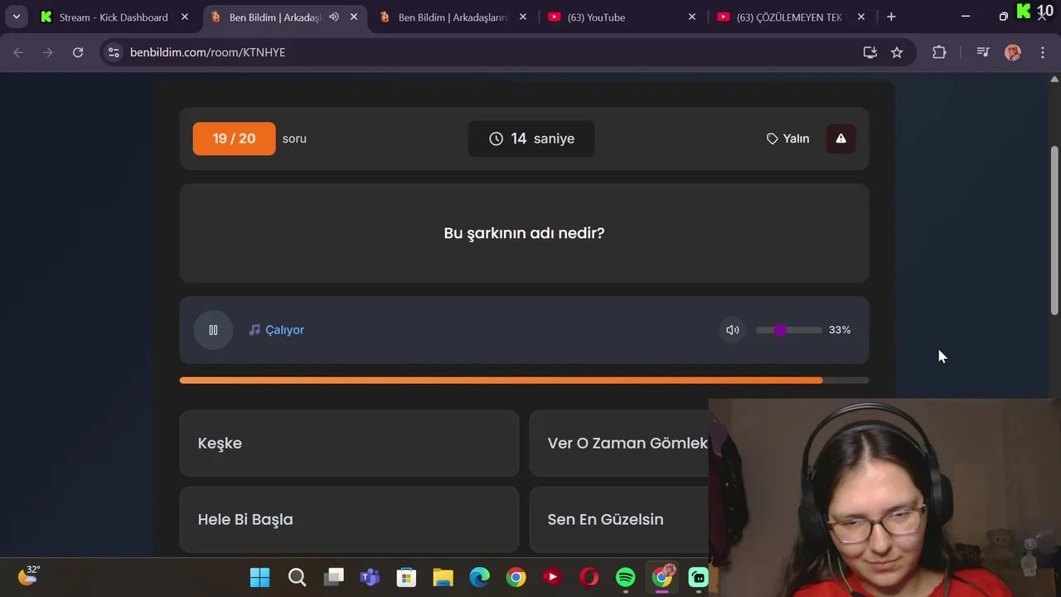Open taskbar Search
Screen dimensions: 1061x597
click(297, 577)
